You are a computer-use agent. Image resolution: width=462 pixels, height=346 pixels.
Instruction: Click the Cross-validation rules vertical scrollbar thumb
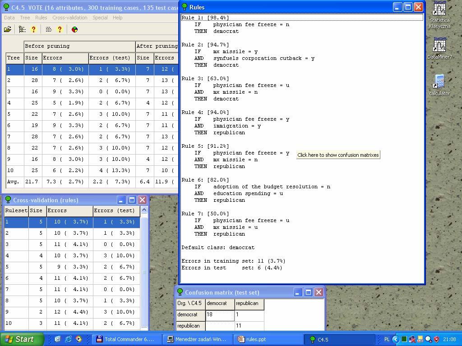click(144, 272)
